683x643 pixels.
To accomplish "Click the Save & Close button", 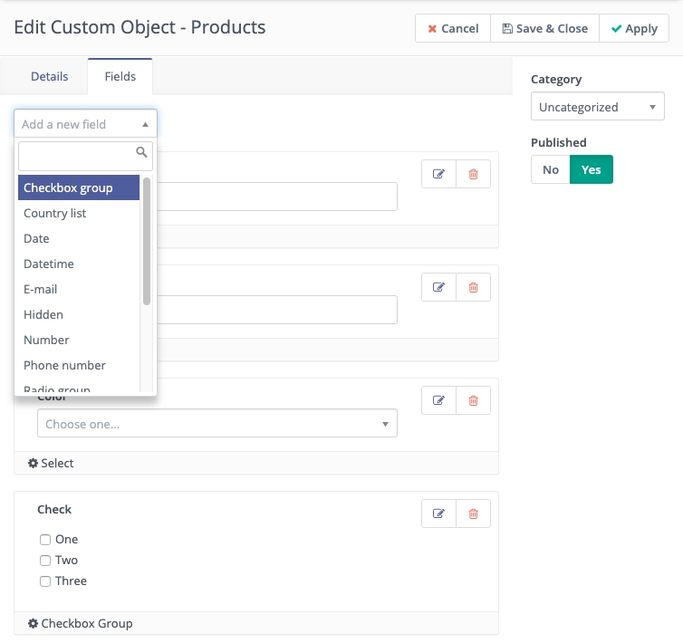I will (x=544, y=28).
